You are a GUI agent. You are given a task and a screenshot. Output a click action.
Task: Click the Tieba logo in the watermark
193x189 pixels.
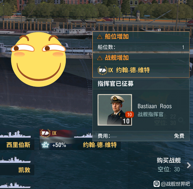(x=156, y=184)
